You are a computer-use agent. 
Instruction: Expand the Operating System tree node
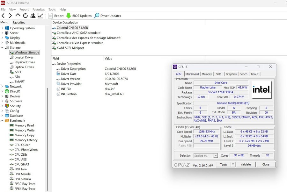2,28
